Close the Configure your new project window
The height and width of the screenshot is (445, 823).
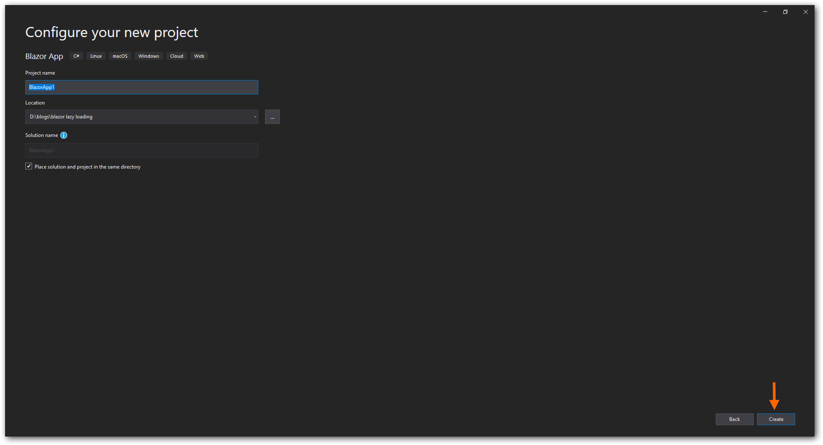(805, 12)
